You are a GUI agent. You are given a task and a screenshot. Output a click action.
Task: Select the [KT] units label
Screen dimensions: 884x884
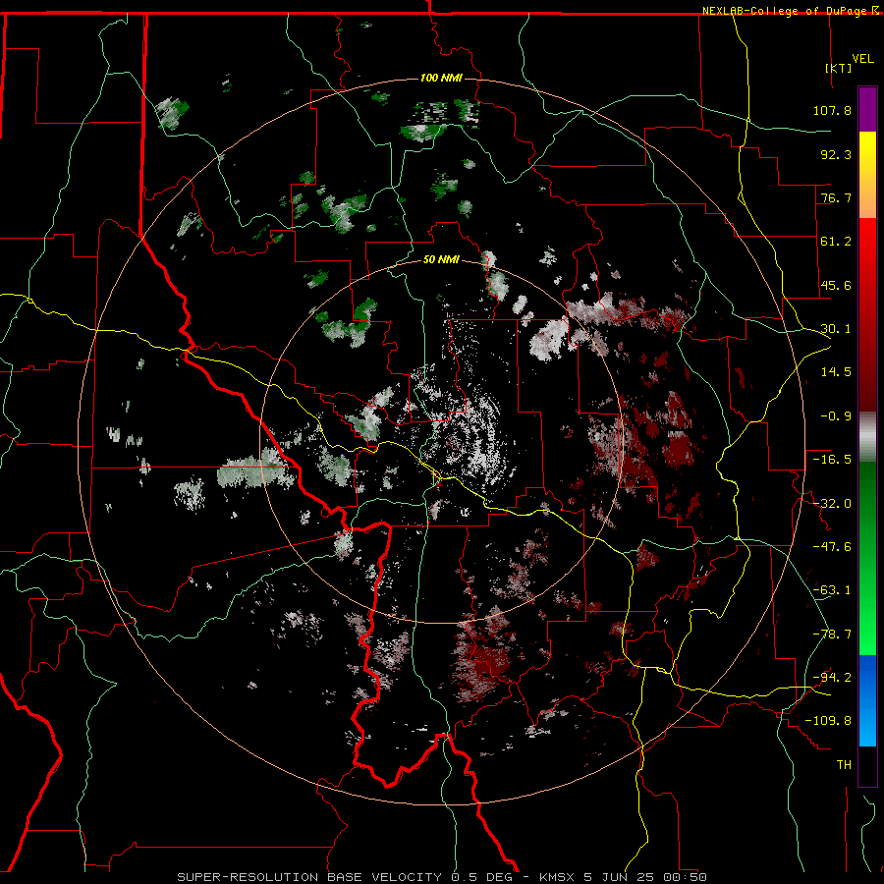click(839, 68)
